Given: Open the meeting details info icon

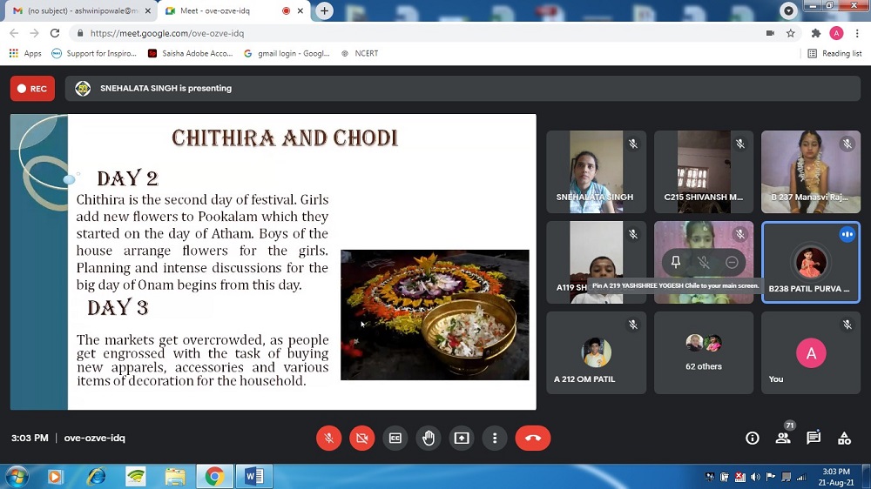Looking at the screenshot, I should (x=753, y=438).
